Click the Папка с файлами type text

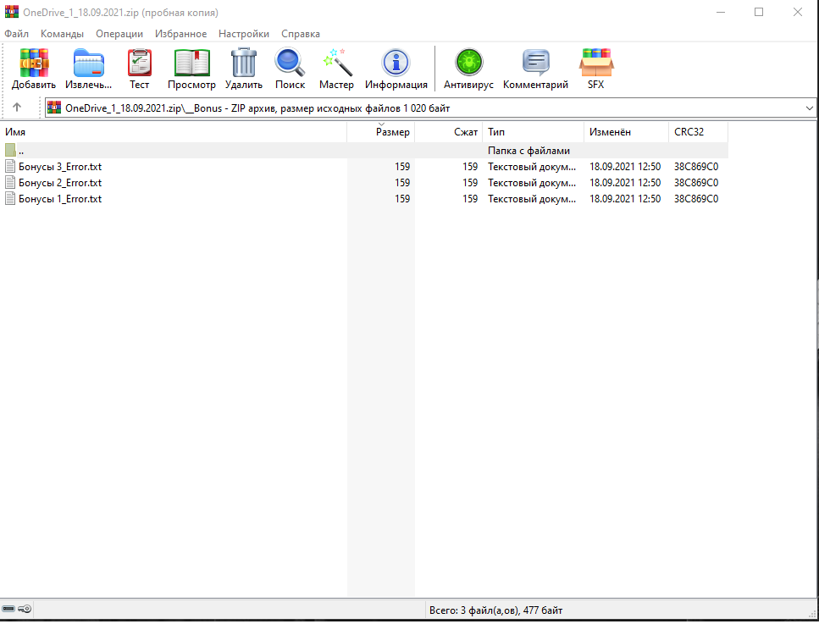(x=528, y=151)
